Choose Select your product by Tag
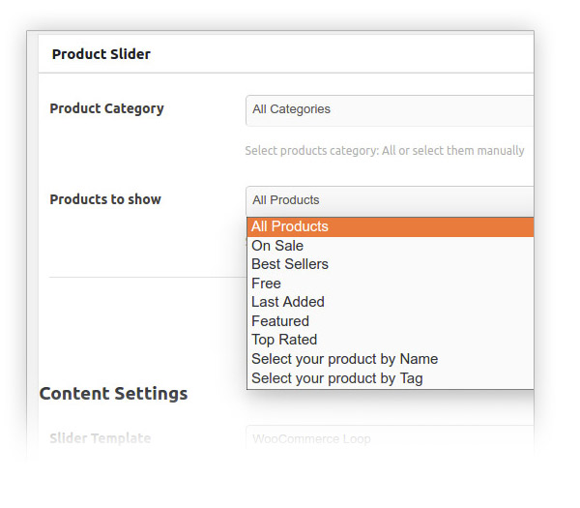 336,378
